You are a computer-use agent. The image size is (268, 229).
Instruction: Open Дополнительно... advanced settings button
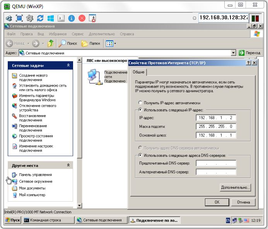click(x=235, y=187)
